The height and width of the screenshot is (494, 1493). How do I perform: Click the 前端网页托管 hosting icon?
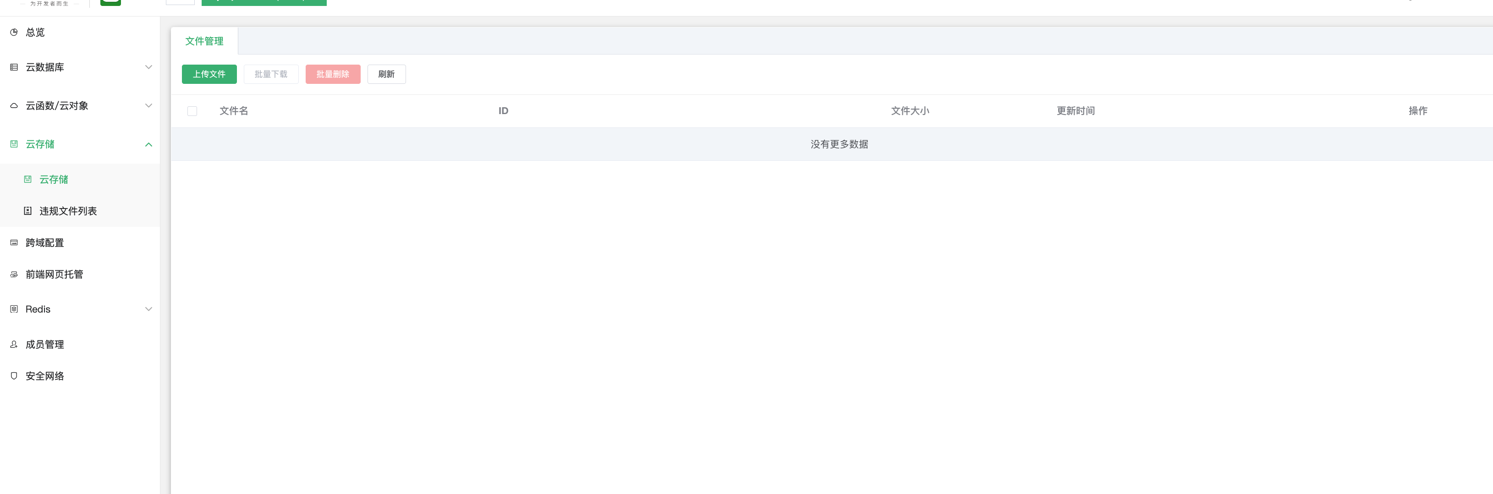point(14,274)
